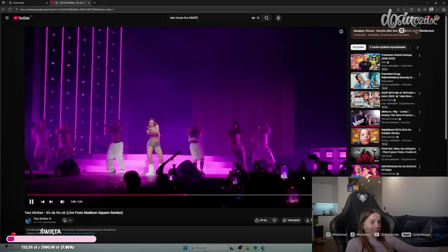Open Kinga Banaś channel name text
The width and height of the screenshot is (448, 252).
tap(387, 81)
